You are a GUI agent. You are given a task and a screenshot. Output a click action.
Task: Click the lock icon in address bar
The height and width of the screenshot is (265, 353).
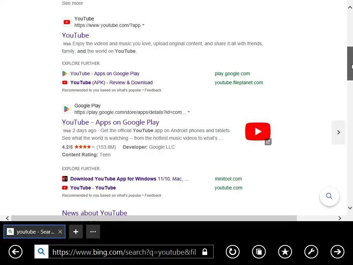click(x=205, y=252)
